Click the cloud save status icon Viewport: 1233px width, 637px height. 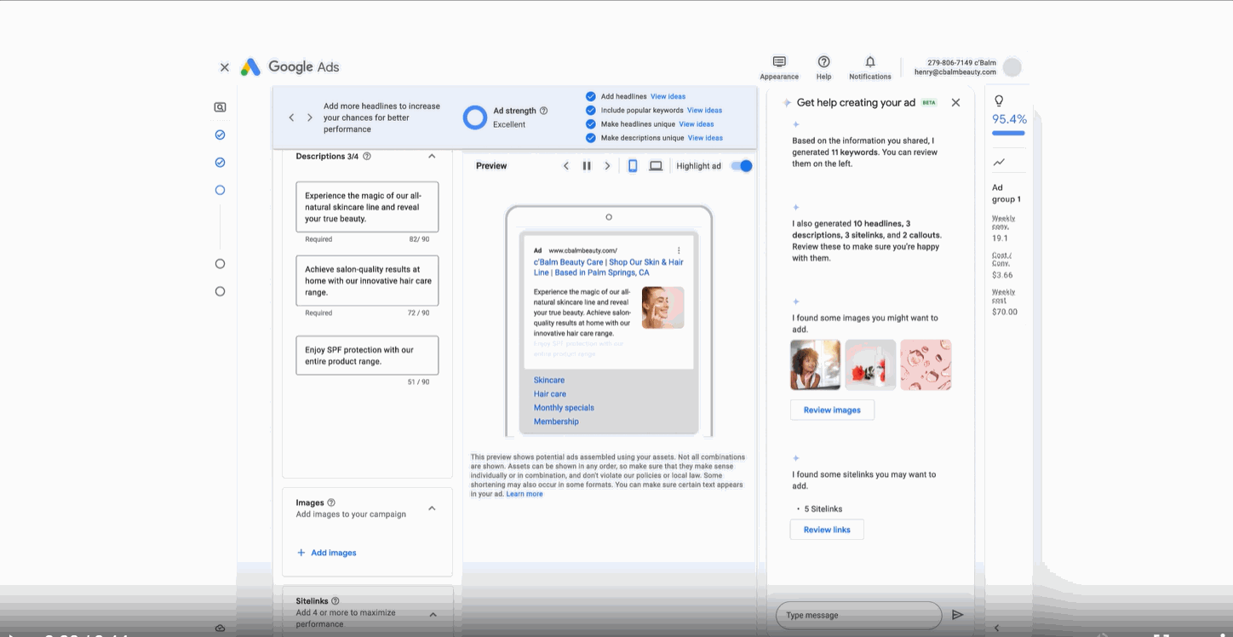click(220, 628)
